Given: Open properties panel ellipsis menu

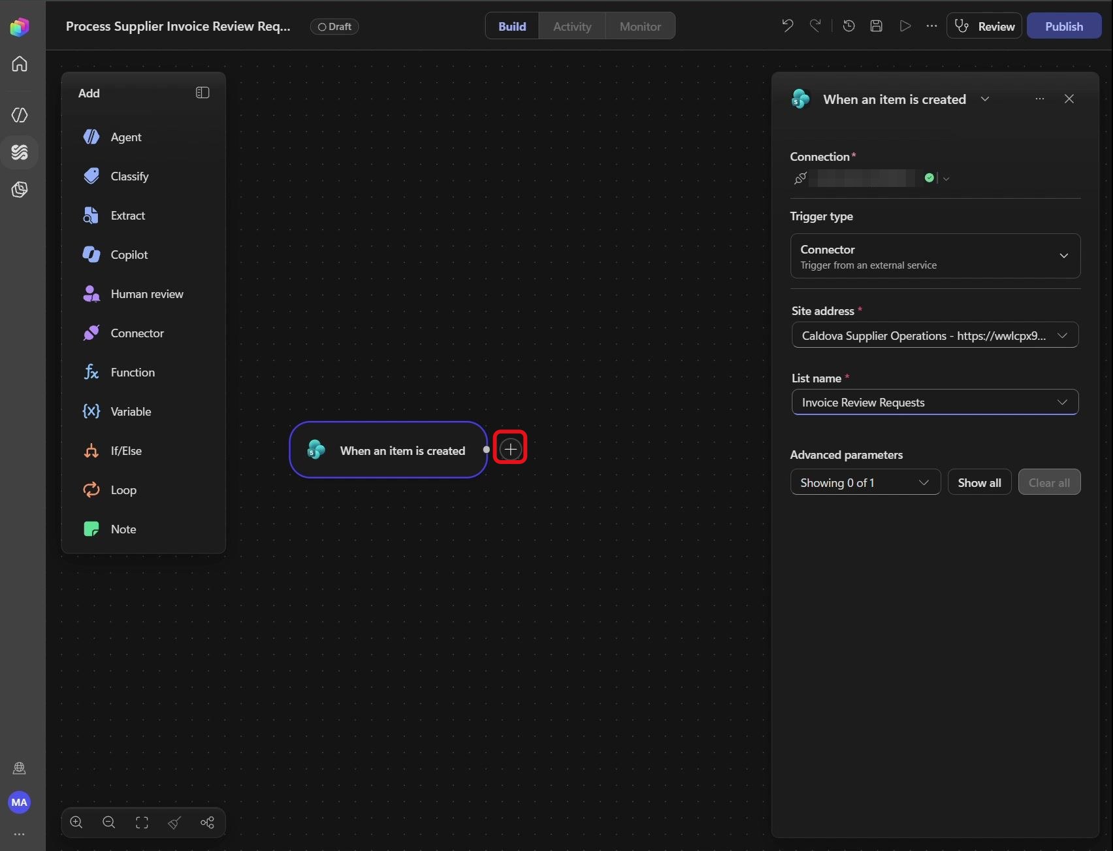Looking at the screenshot, I should pos(1040,99).
